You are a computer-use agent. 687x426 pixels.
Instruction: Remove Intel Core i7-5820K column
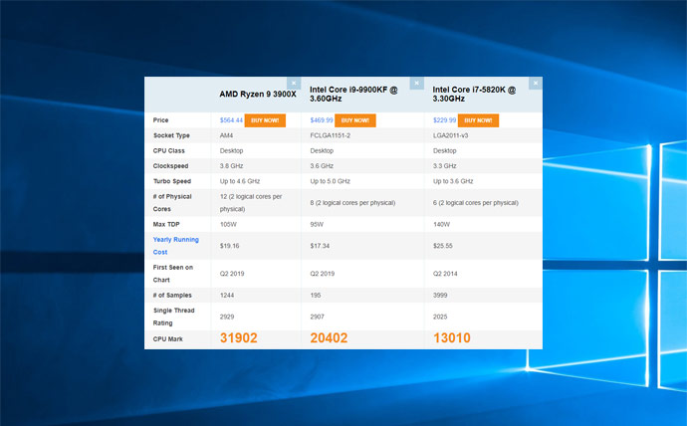(536, 83)
